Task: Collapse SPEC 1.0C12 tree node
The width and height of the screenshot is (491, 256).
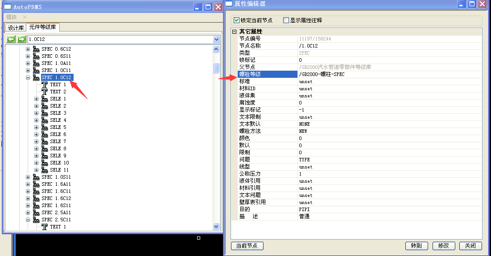Action: (x=28, y=77)
